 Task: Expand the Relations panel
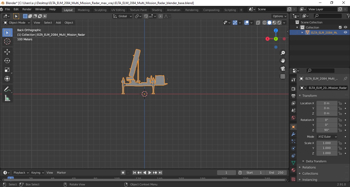coord(309,167)
